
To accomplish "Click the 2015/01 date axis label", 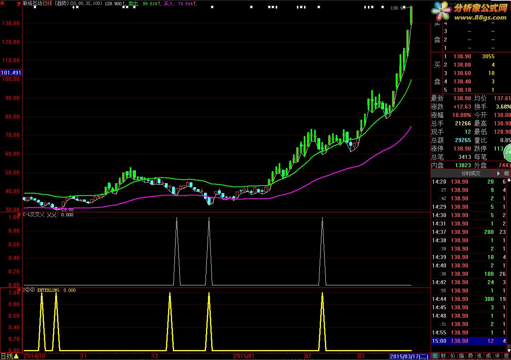I will pos(244,356).
